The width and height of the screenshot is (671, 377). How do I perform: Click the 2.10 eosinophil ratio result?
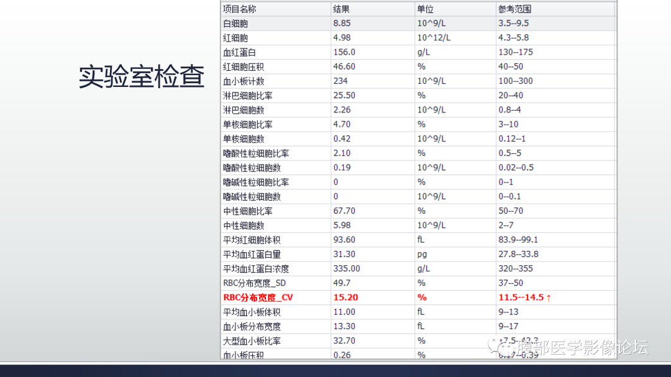342,153
